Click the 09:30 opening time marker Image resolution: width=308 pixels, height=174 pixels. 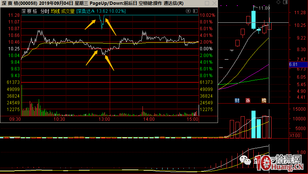tap(15, 119)
